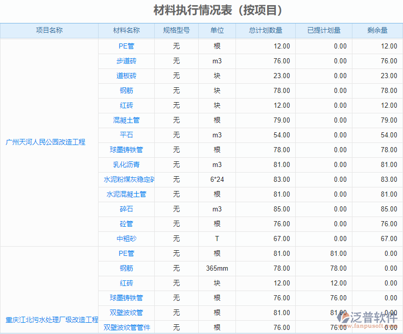Click the 水泥粉煤灰稳定 material link
403x334 pixels.
pyautogui.click(x=129, y=179)
